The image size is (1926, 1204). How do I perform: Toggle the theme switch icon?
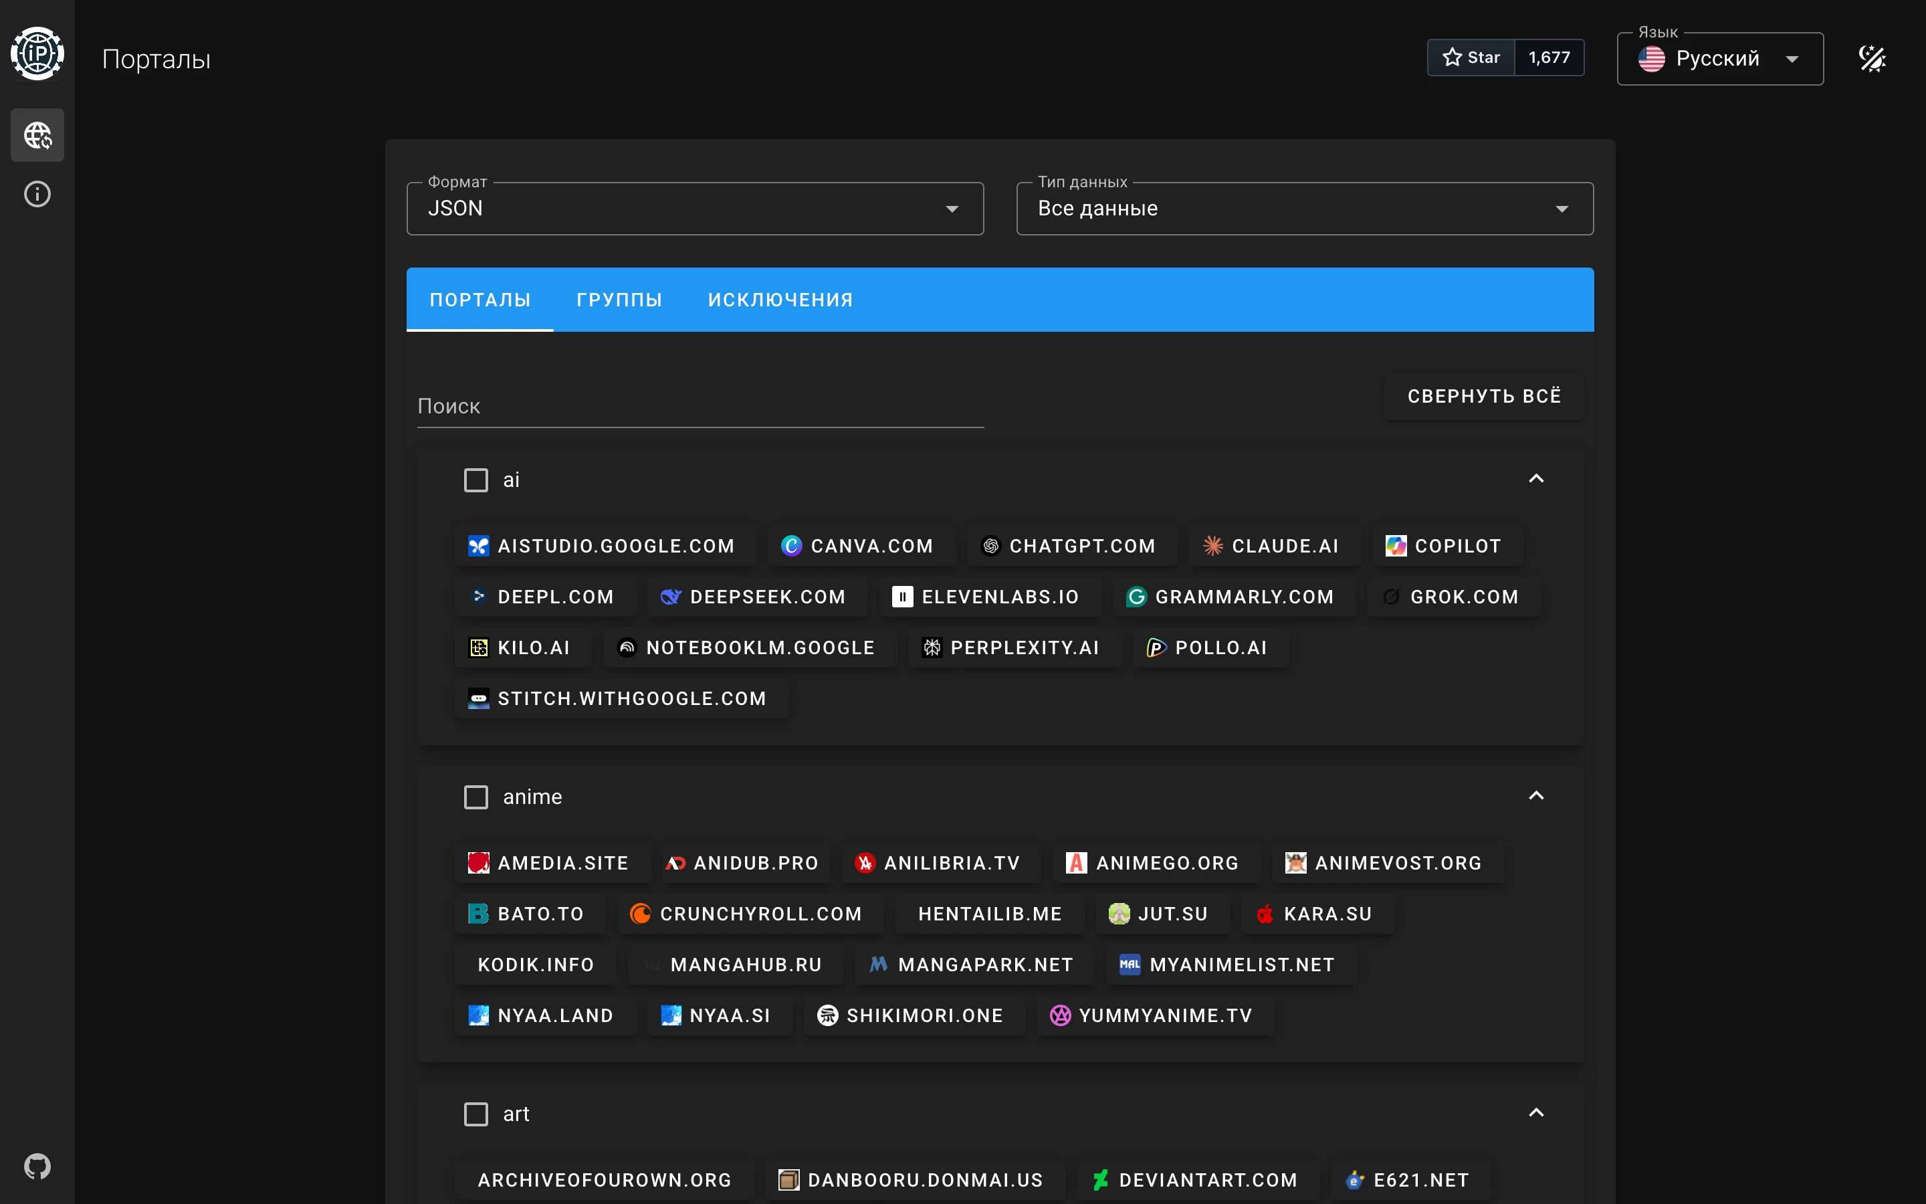1872,58
